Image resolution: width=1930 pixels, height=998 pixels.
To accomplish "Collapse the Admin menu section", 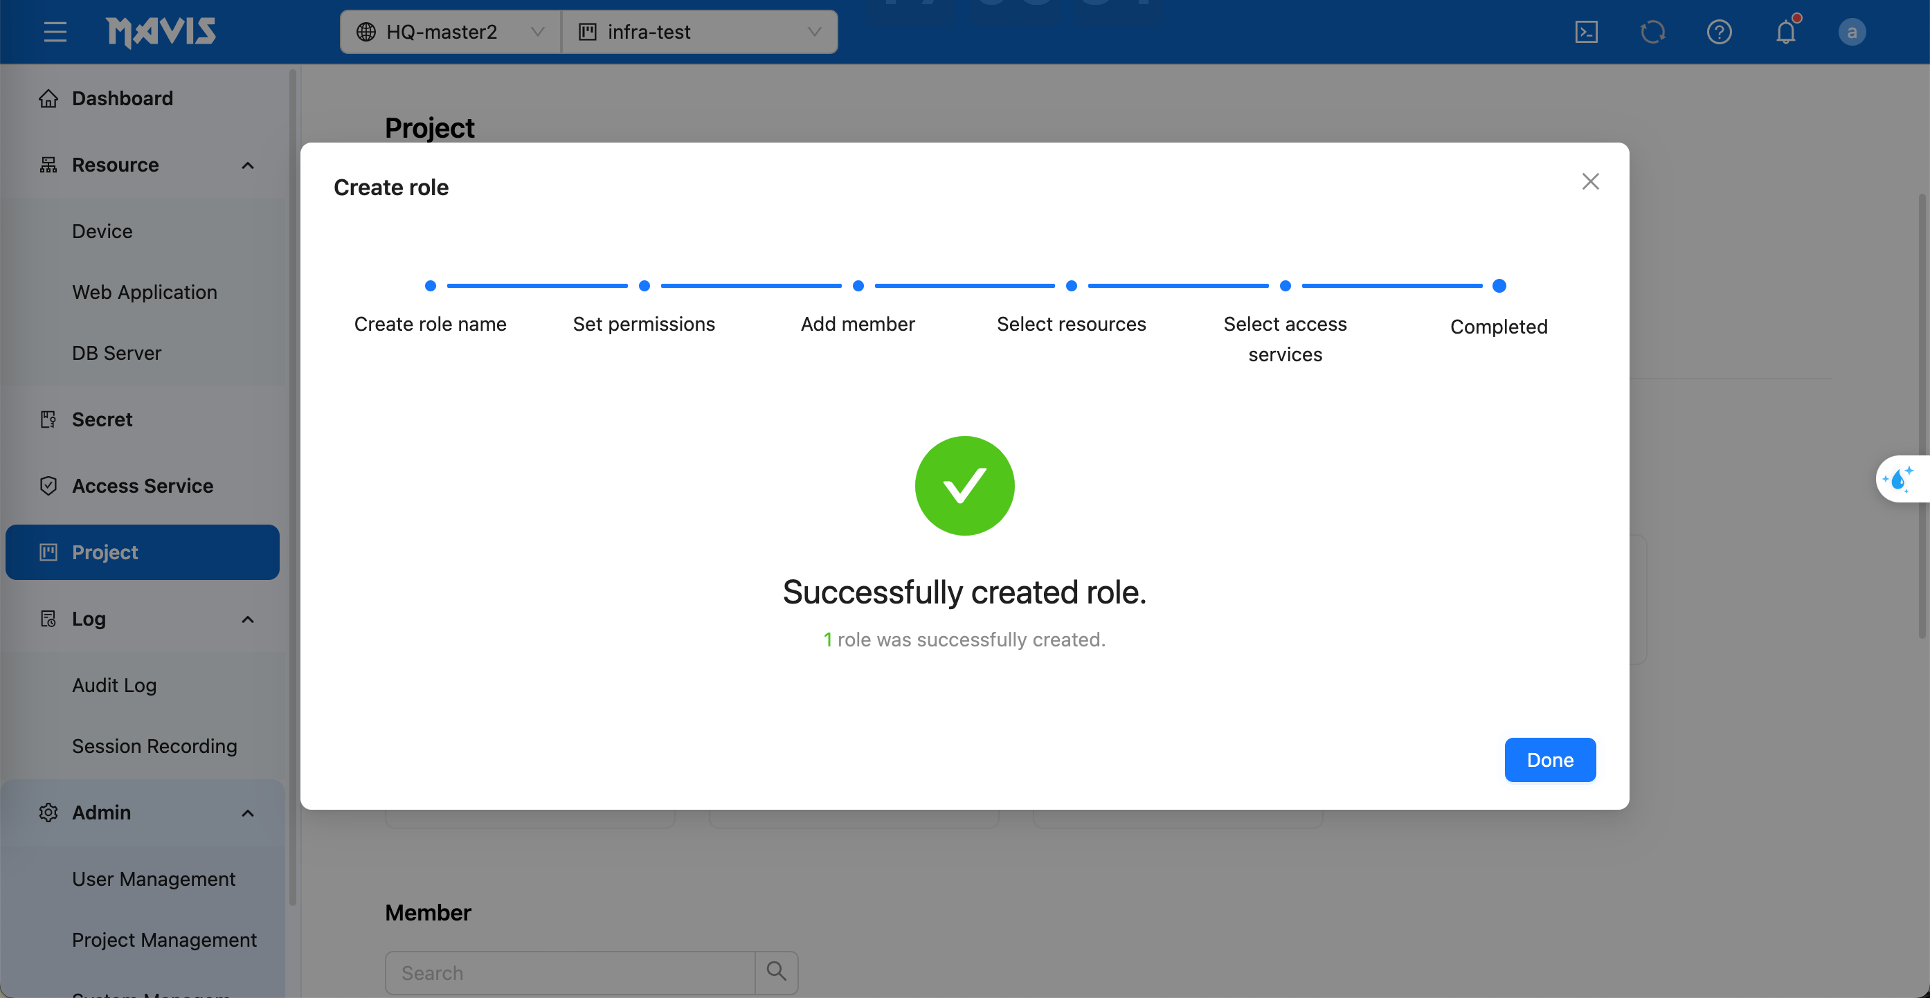I will [x=248, y=813].
